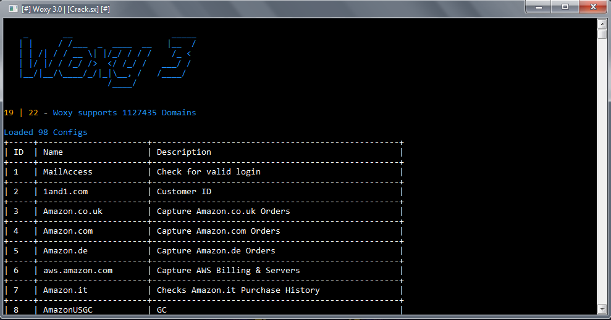Click "Capture Amazon.co.uk Orders" description
Screen dimensions: 611x320
pos(223,211)
